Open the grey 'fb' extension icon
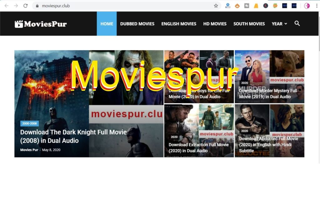This screenshot has height=204, width=320. 247,6
